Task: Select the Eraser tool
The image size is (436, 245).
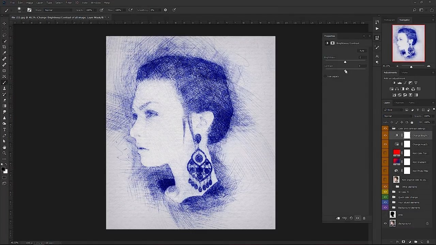Action: click(x=4, y=100)
